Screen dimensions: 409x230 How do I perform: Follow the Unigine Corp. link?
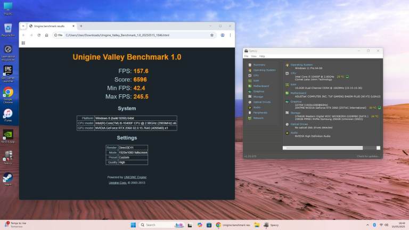118,183
